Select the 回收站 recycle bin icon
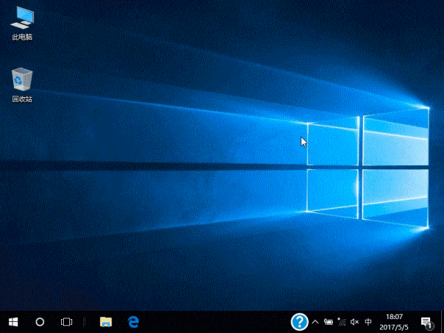The image size is (444, 333). 22,85
